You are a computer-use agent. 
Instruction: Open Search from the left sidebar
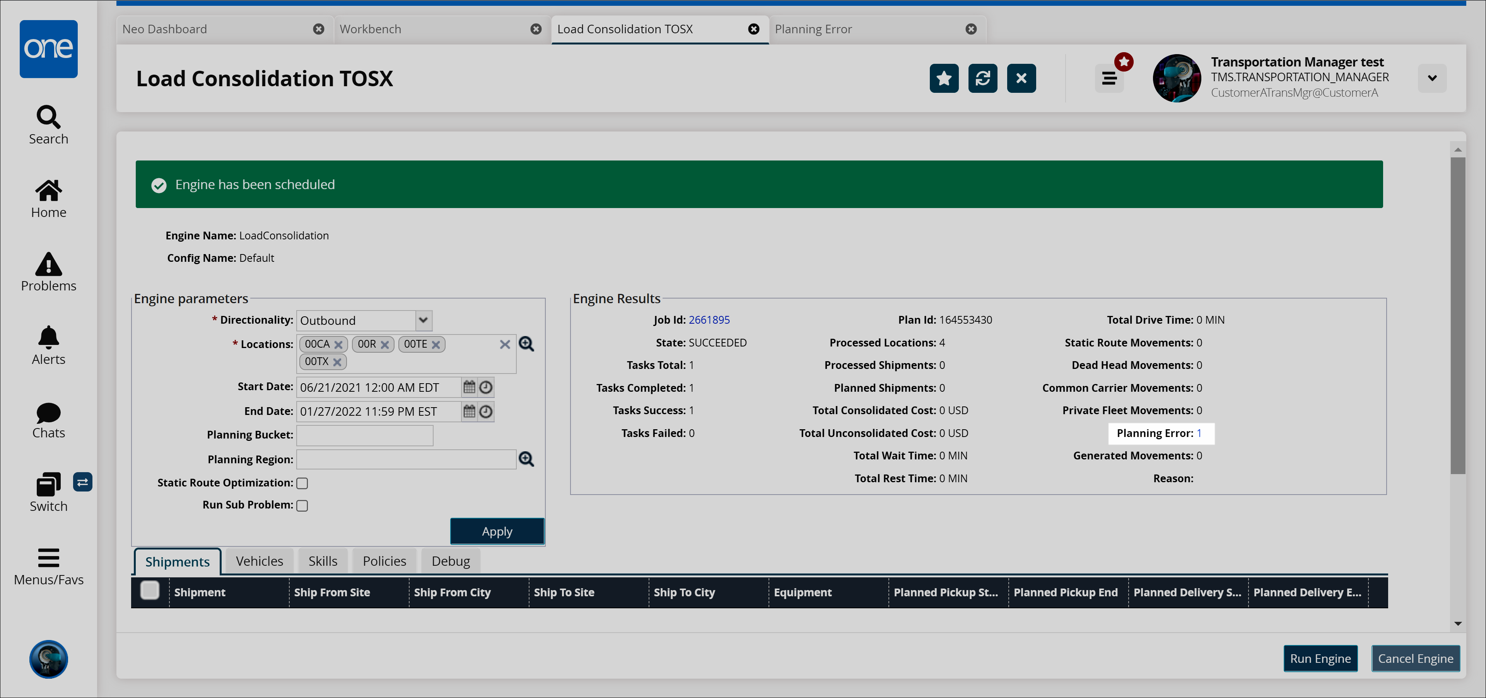pyautogui.click(x=48, y=125)
